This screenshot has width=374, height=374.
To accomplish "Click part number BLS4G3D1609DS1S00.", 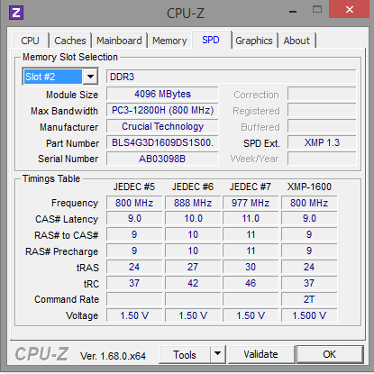I will [162, 142].
